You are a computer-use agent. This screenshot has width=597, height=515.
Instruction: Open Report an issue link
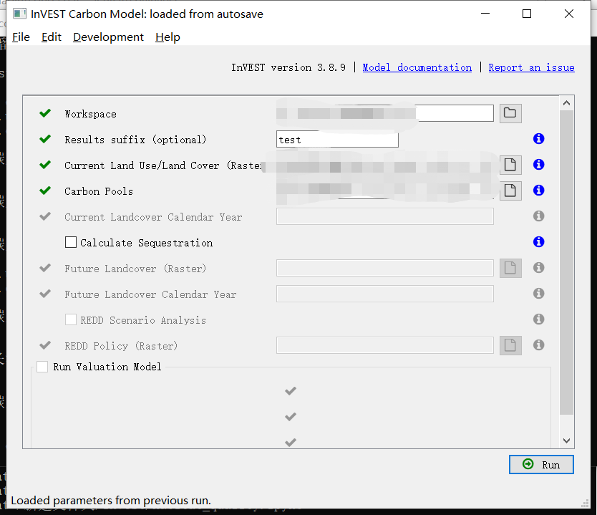pyautogui.click(x=532, y=67)
